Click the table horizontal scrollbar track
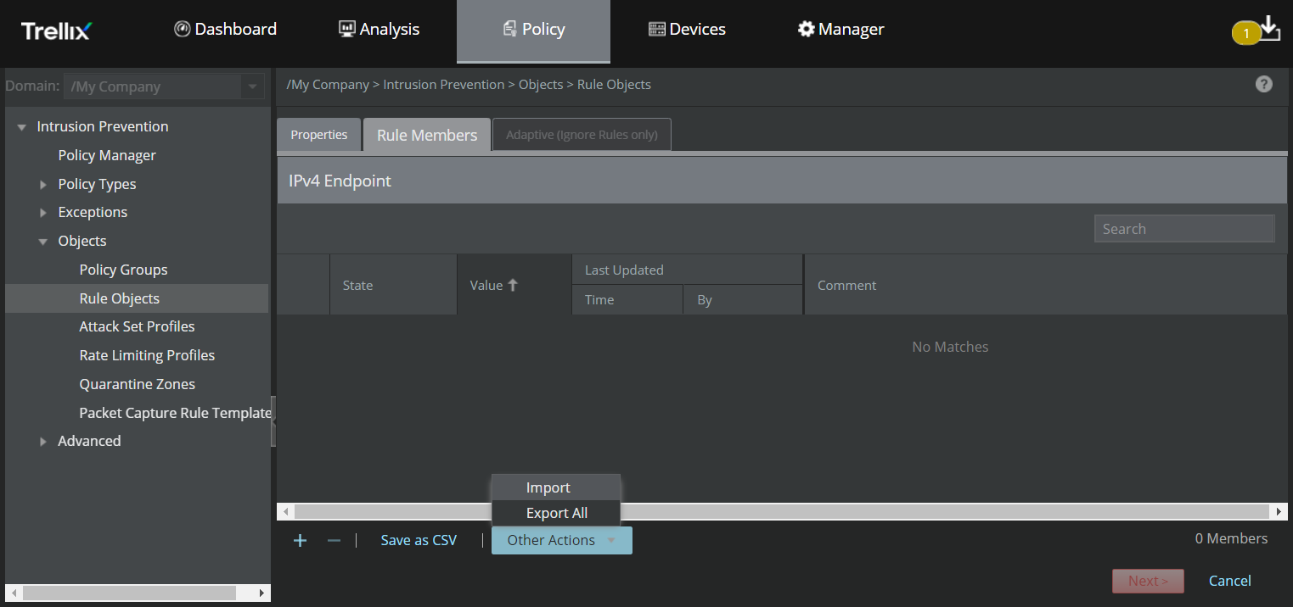Viewport: 1293px width, 607px height. (782, 511)
